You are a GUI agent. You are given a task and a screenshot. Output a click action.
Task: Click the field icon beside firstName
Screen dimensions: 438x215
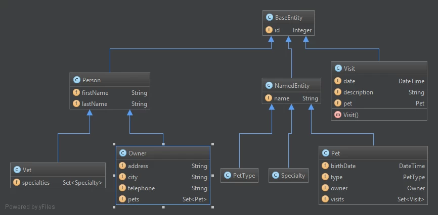point(76,92)
